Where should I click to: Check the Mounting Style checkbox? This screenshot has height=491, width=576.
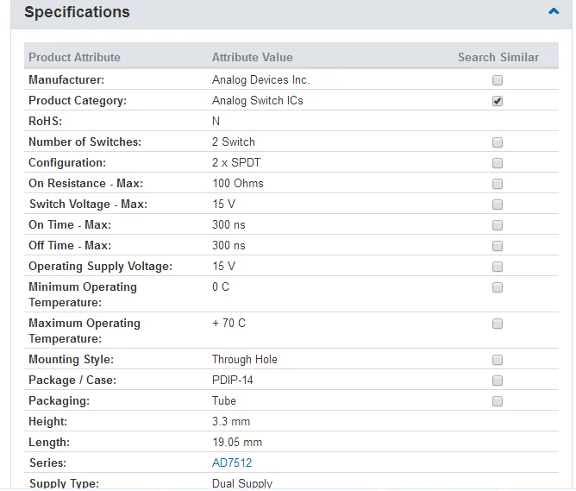pos(498,360)
